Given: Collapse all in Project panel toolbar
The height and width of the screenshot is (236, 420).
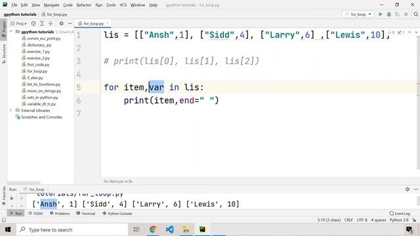Looking at the screenshot, I should (x=51, y=24).
